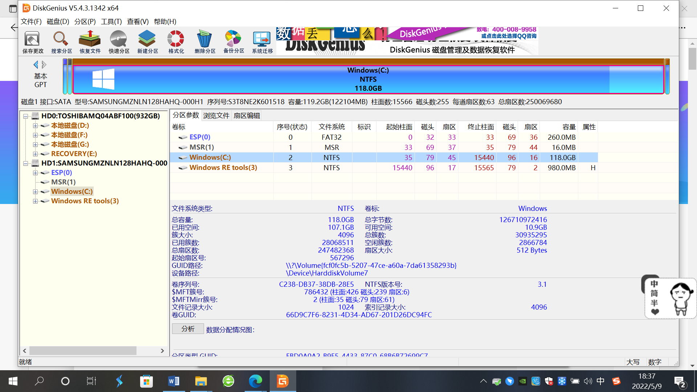
Task: Open Microsoft Word from the taskbar
Action: [174, 381]
